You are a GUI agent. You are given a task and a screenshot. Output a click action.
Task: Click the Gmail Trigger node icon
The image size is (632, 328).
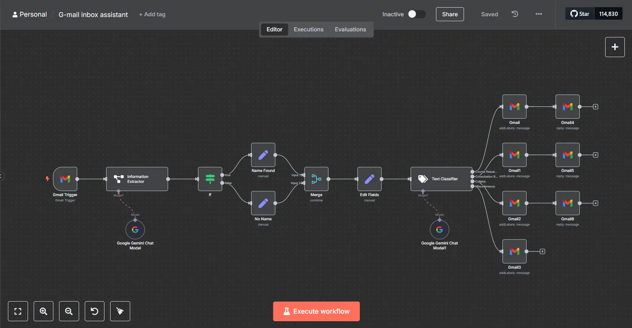tap(65, 179)
